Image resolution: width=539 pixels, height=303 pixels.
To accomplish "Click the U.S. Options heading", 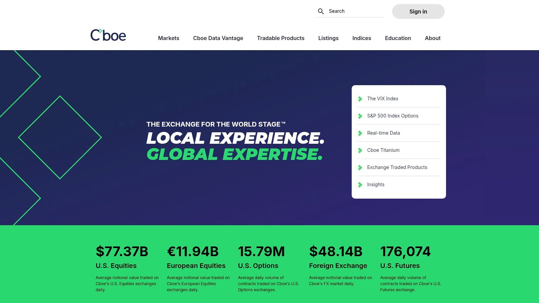I will (258, 266).
